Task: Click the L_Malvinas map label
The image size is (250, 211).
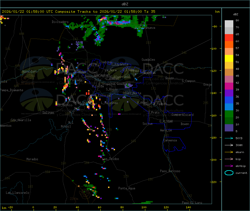Action: coord(109,103)
